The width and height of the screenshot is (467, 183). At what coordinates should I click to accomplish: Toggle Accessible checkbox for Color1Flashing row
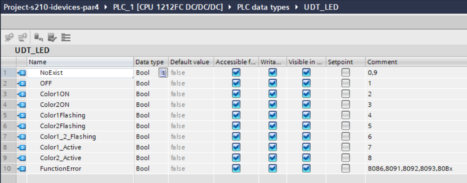click(236, 115)
